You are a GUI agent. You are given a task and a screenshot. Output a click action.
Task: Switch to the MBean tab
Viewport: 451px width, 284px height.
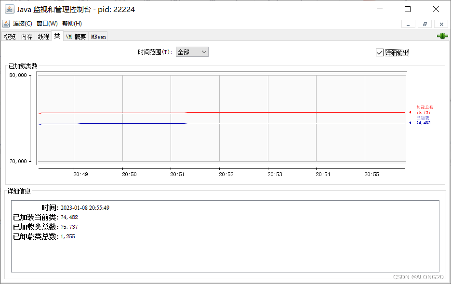[x=98, y=37]
